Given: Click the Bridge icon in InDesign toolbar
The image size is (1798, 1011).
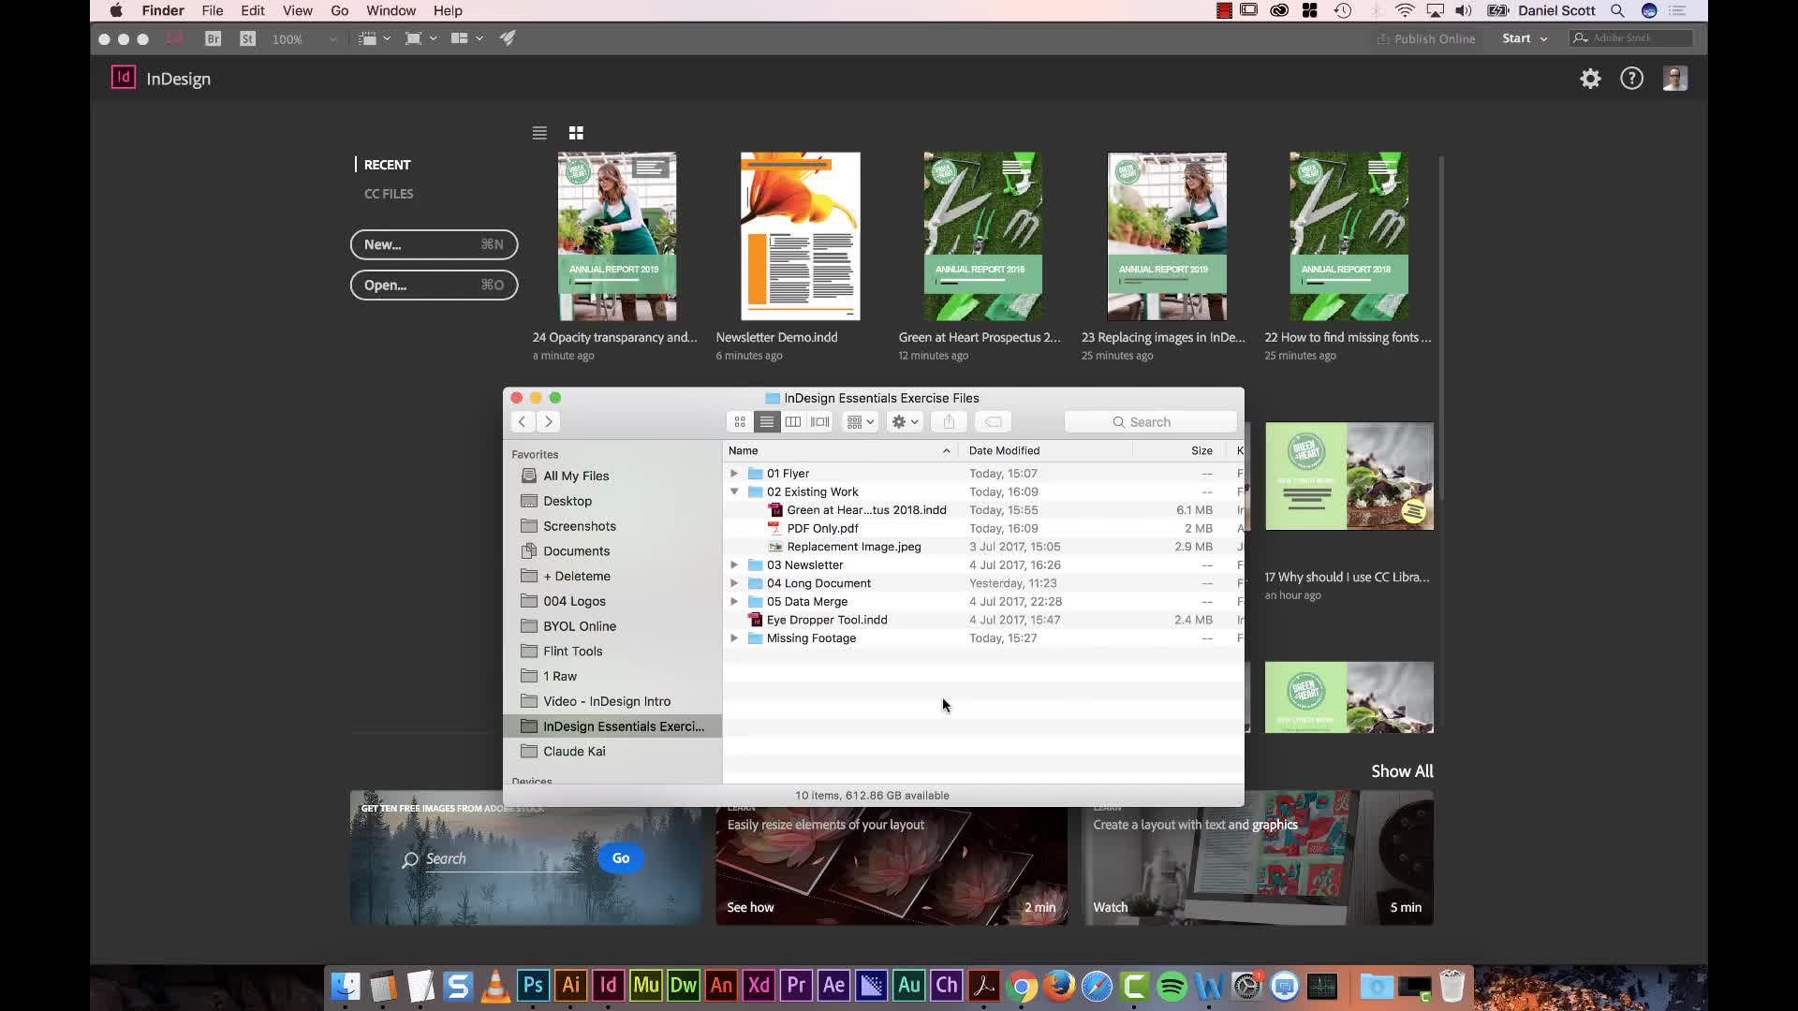Looking at the screenshot, I should (214, 38).
